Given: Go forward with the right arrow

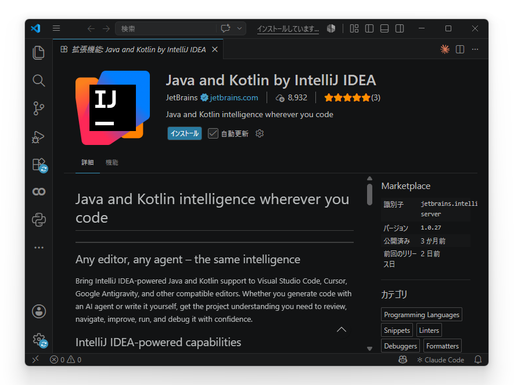Looking at the screenshot, I should coord(106,29).
